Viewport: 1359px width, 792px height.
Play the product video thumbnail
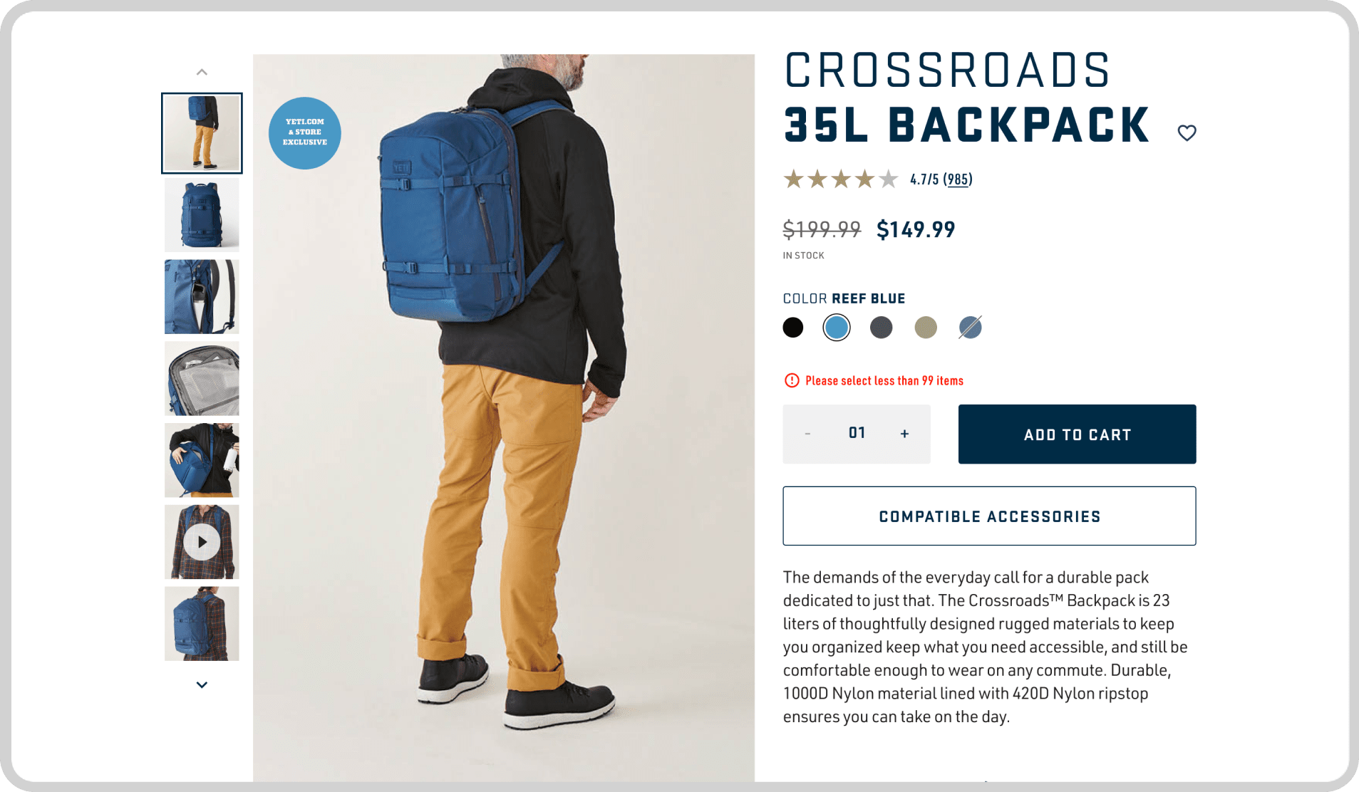[202, 542]
